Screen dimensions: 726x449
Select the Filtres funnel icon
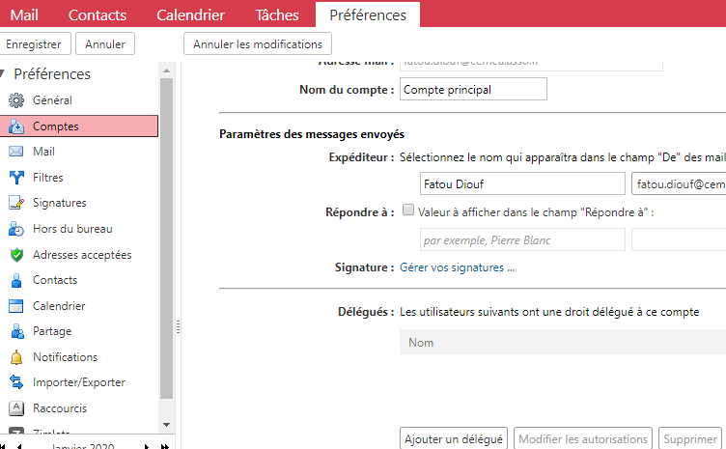click(x=15, y=178)
